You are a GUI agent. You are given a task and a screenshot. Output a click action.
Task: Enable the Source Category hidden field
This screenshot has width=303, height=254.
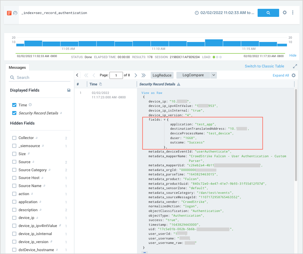pyautogui.click(x=15, y=170)
